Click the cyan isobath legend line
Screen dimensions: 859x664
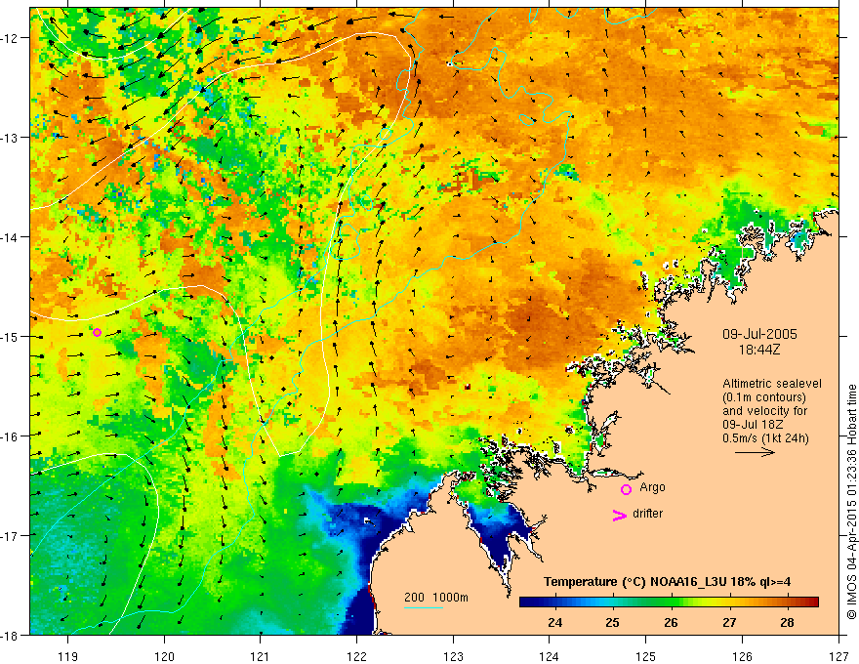(424, 607)
